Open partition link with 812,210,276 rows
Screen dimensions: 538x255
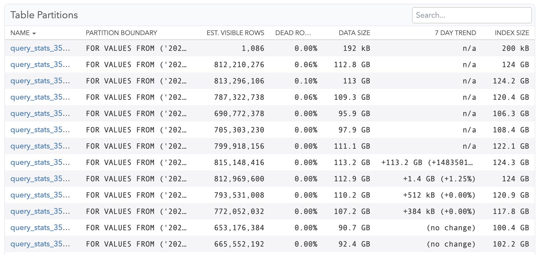click(40, 64)
